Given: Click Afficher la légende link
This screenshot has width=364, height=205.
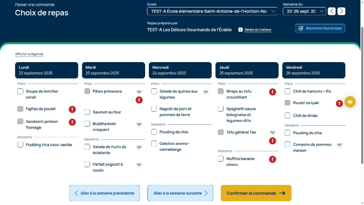Looking at the screenshot, I should (x=29, y=54).
